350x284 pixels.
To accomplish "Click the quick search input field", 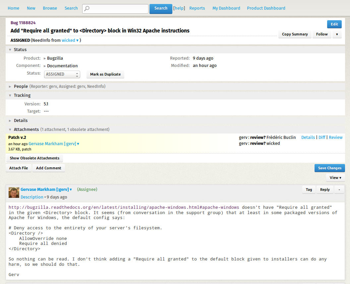I will (x=115, y=9).
